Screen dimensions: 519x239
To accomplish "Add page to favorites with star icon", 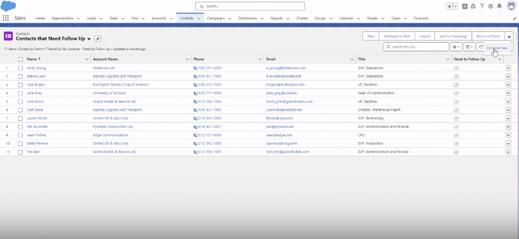I will click(x=449, y=6).
